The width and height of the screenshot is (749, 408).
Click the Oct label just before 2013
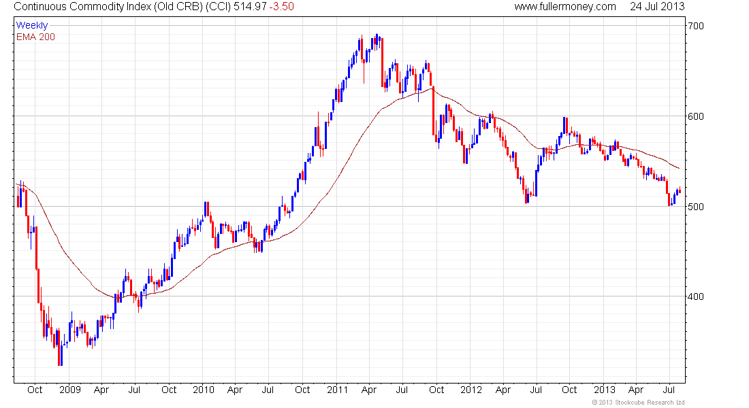click(569, 390)
